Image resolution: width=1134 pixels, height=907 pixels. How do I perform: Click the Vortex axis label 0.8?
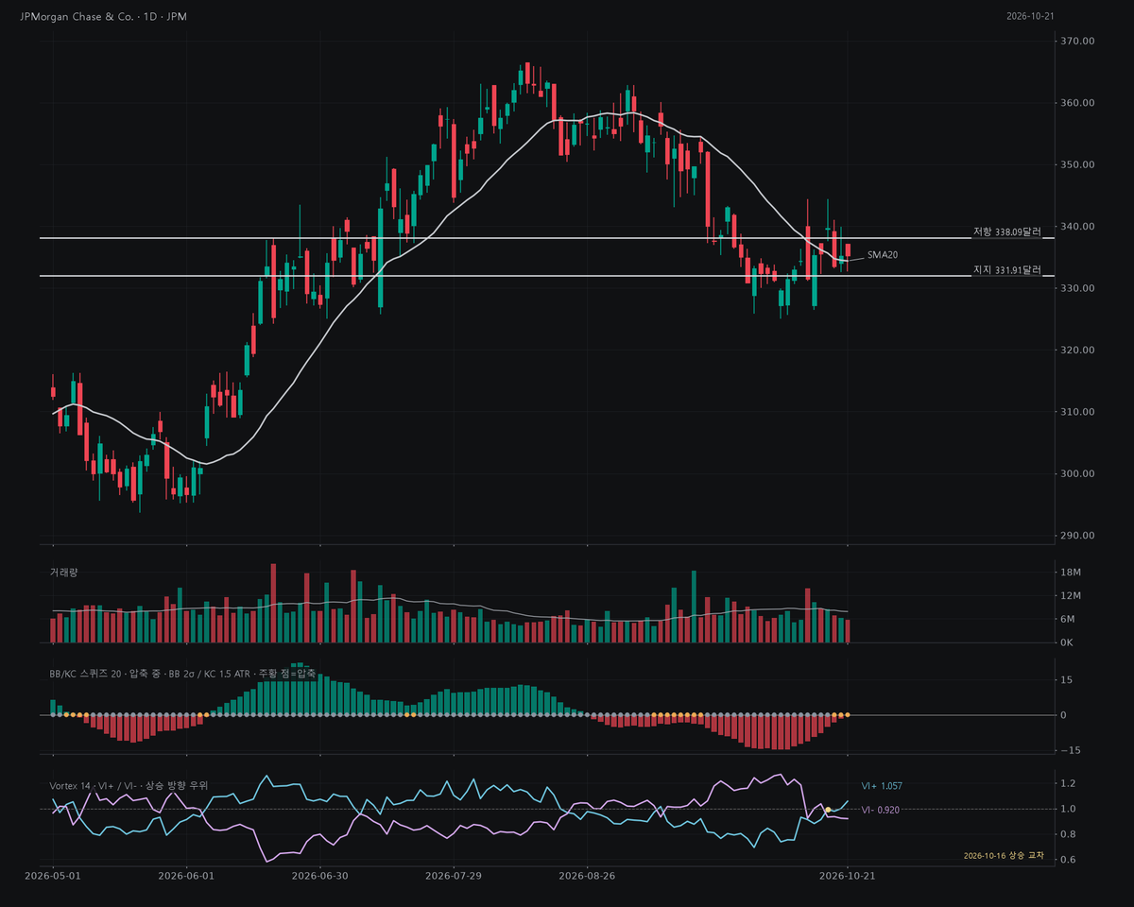pos(1068,835)
